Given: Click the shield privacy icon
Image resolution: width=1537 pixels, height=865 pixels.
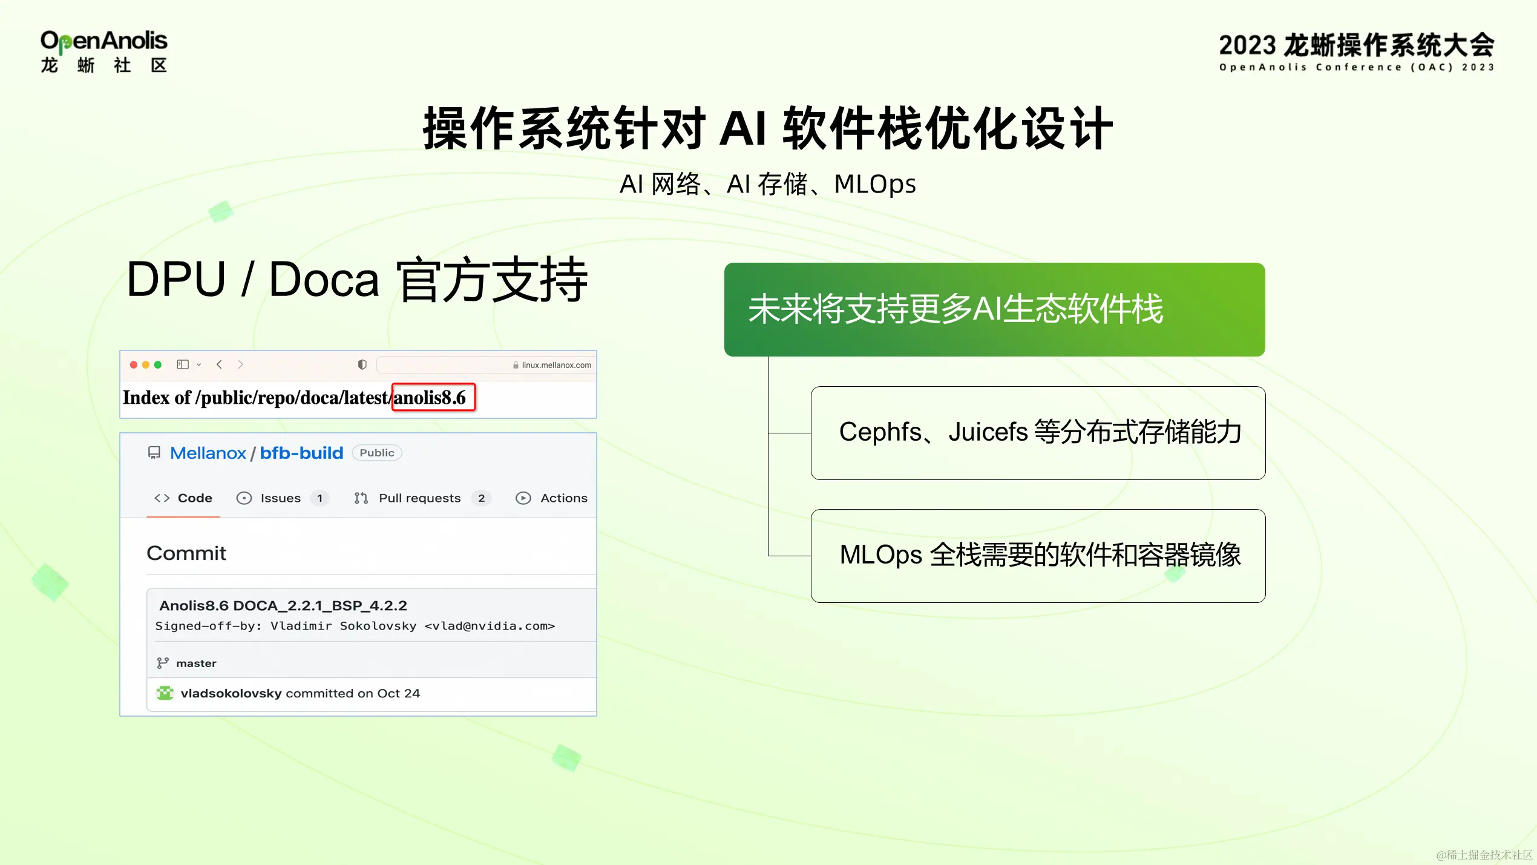Looking at the screenshot, I should coord(361,364).
